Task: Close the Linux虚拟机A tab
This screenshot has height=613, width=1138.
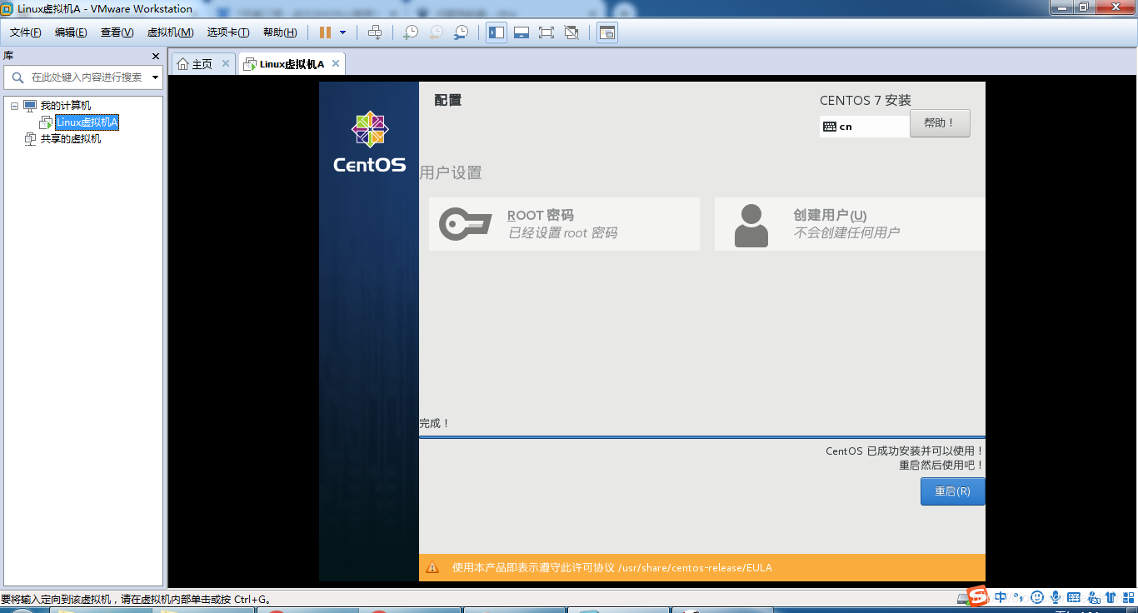Action: (336, 63)
